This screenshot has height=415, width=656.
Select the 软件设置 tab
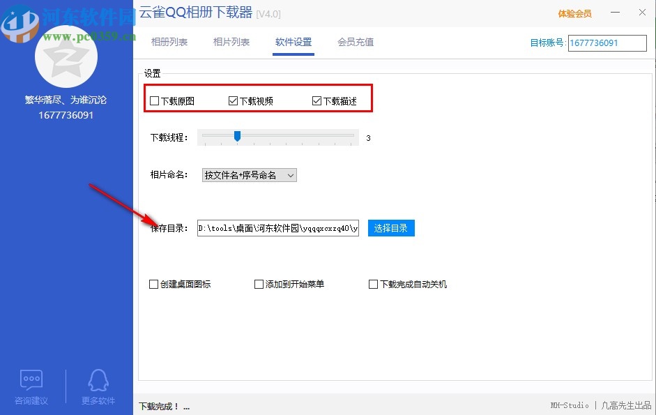coord(293,42)
